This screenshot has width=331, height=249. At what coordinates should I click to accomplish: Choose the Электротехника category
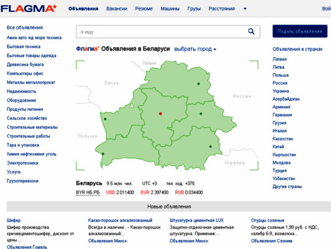point(23,163)
